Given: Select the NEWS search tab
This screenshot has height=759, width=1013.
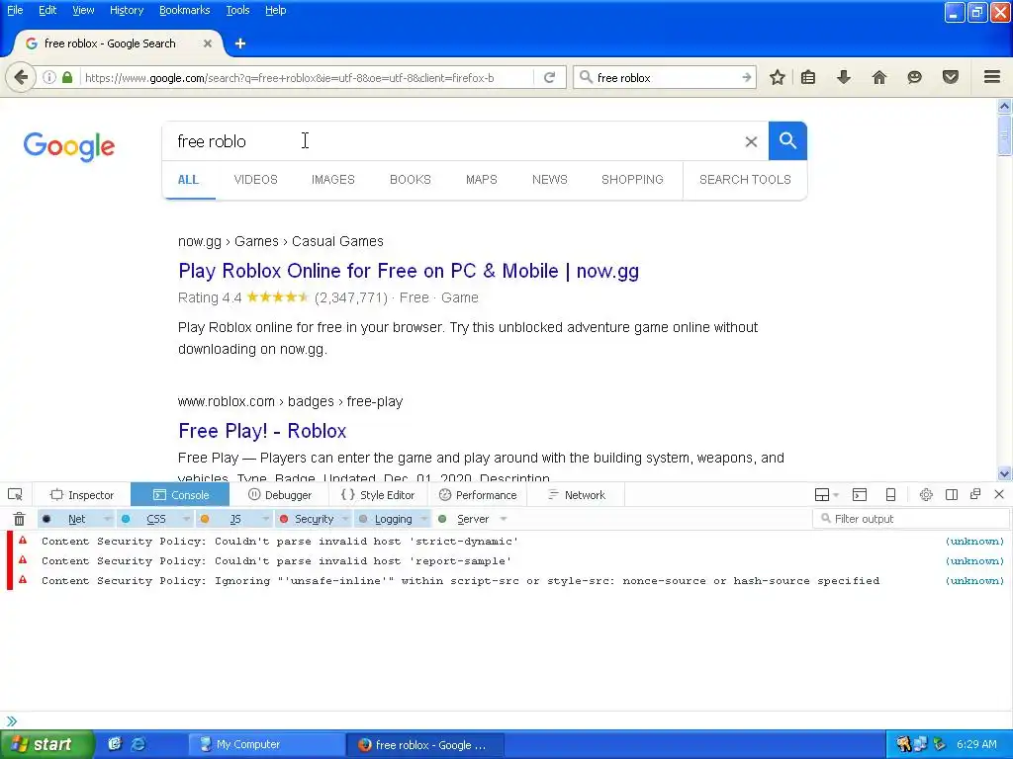Looking at the screenshot, I should coord(550,180).
